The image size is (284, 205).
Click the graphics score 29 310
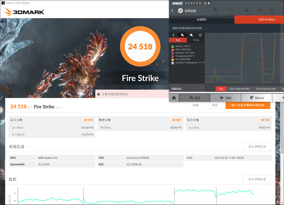pos(88,120)
